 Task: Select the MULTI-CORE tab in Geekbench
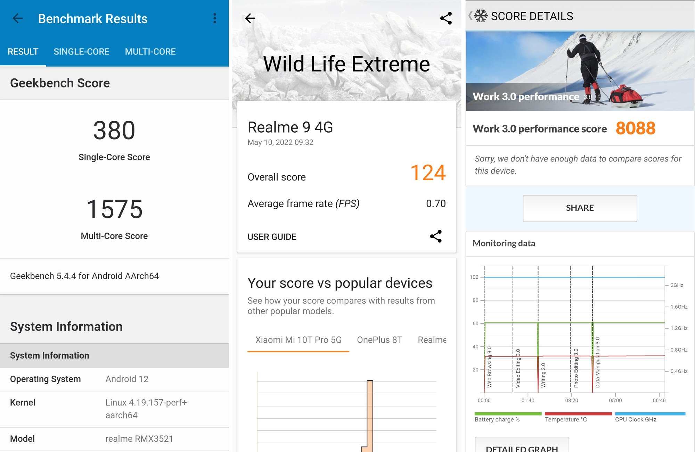pyautogui.click(x=149, y=51)
